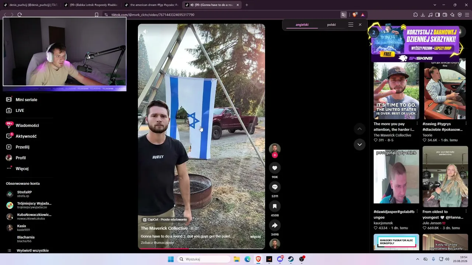Open 'From oldest to youngest' video thumbnail
The width and height of the screenshot is (472, 265).
click(445, 177)
